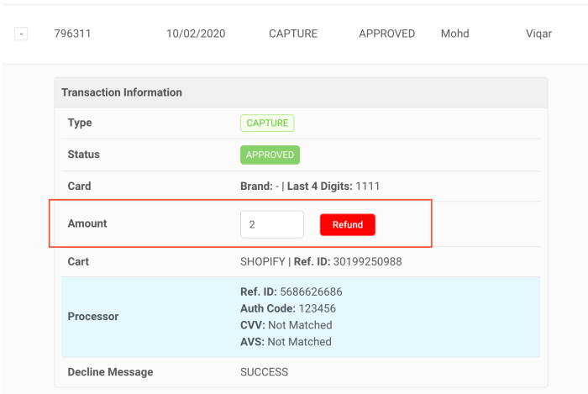Click the Amount row label
Viewport: 588px width, 394px height.
pos(87,224)
